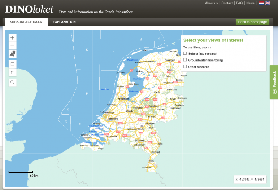The height and width of the screenshot is (190, 278).
Task: Switch language to Dutch flag
Action: pos(261,3)
